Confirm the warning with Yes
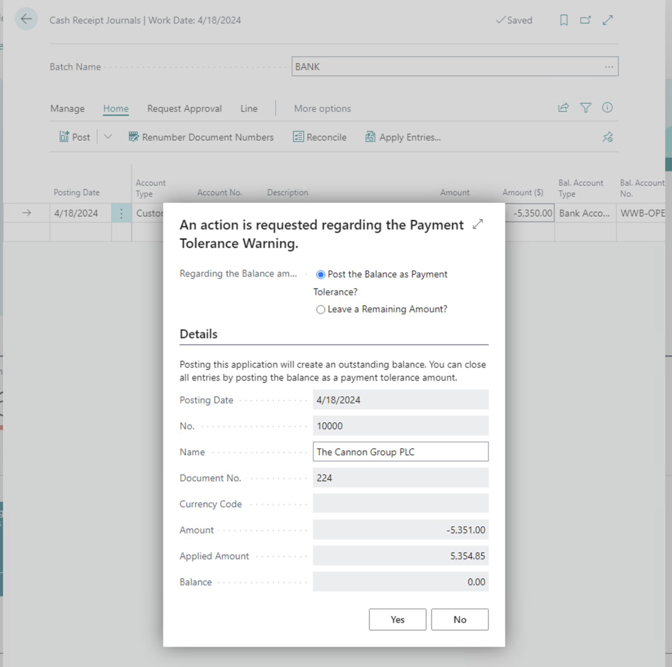This screenshot has height=667, width=672. [x=397, y=619]
